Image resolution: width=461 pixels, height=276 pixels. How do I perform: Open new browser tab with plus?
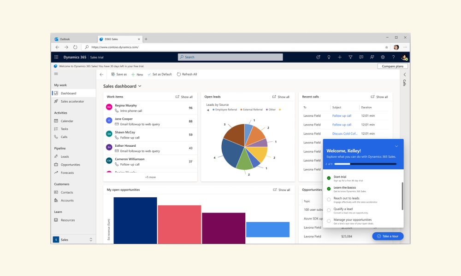click(146, 39)
